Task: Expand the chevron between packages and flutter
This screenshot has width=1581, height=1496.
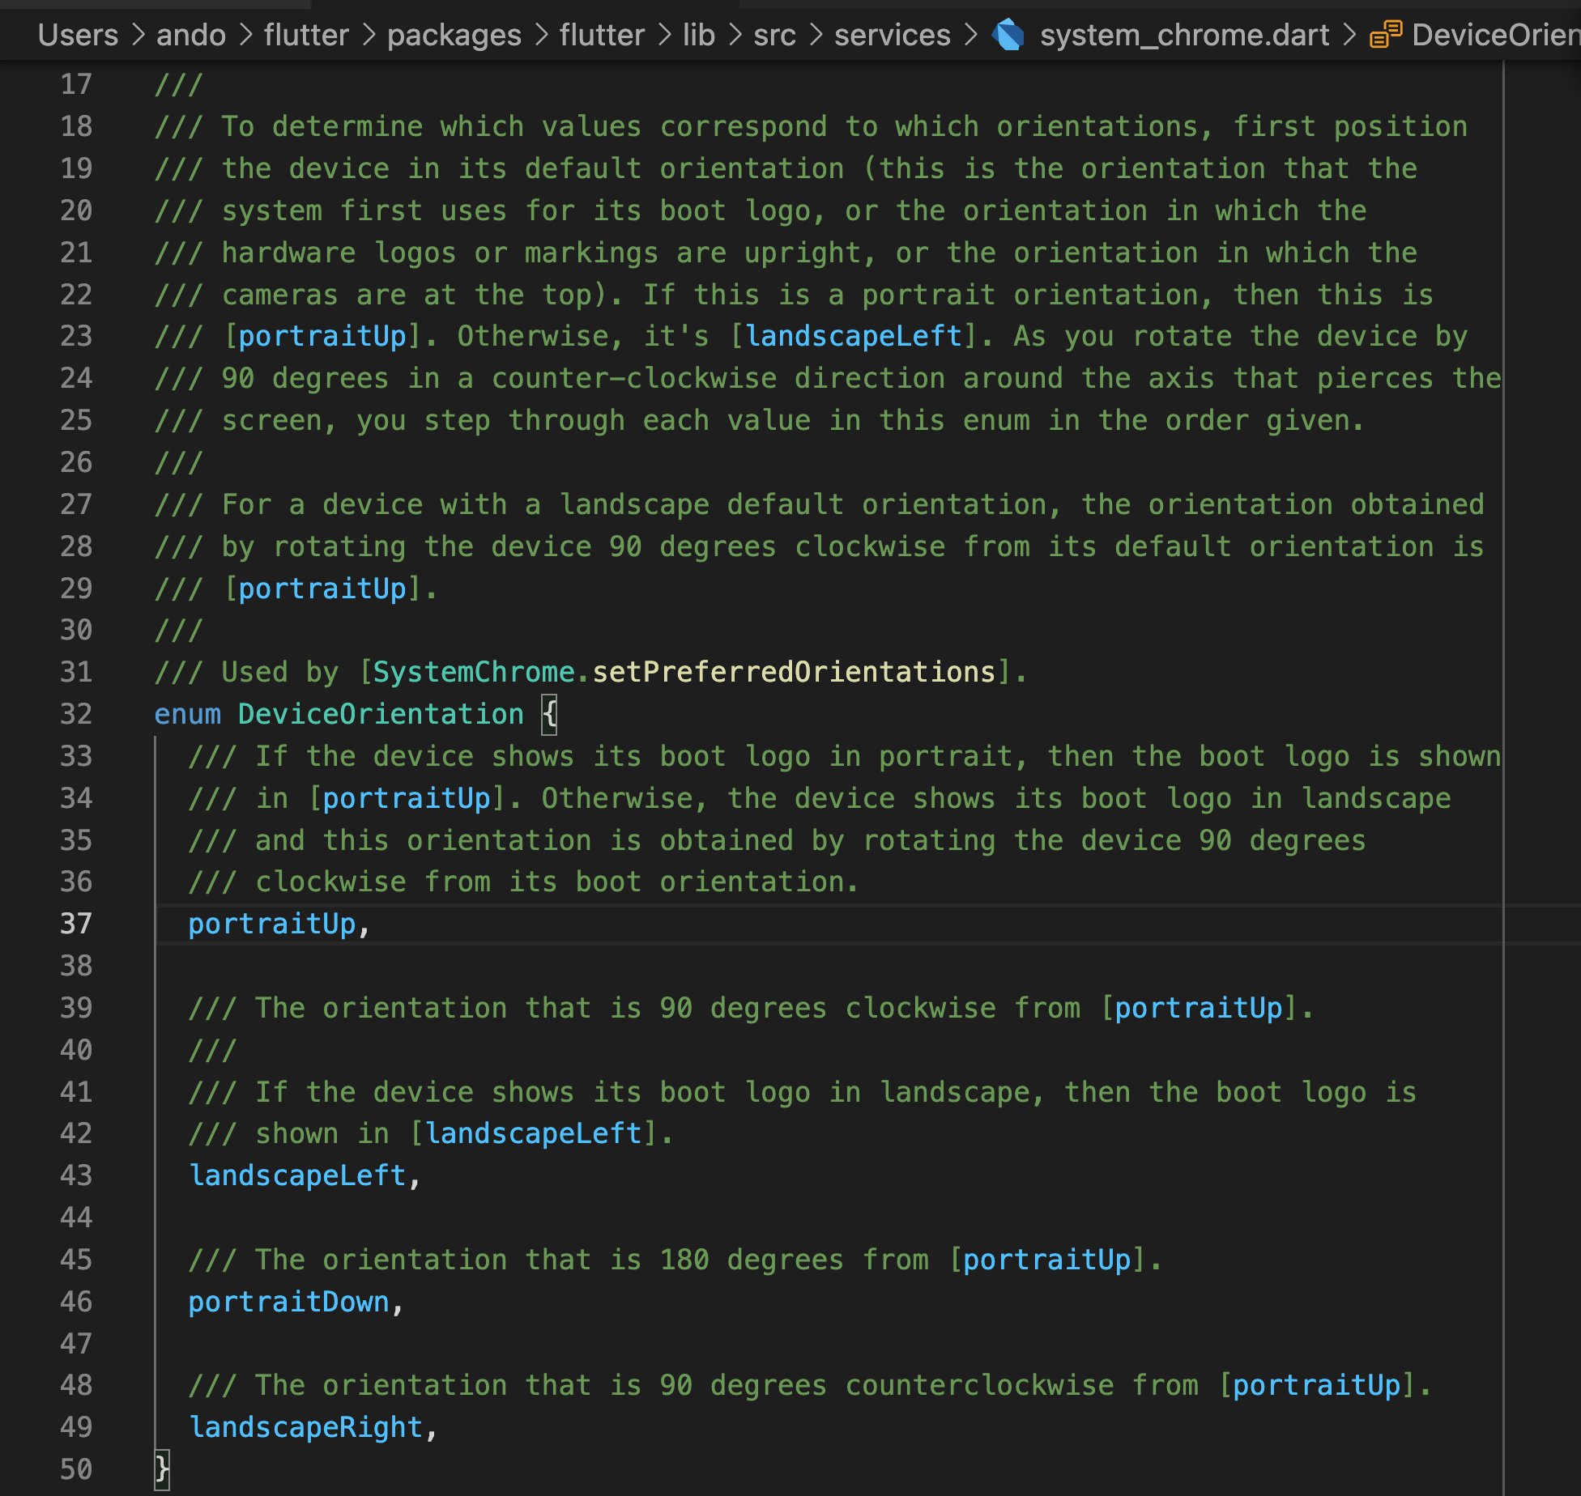Action: (540, 35)
